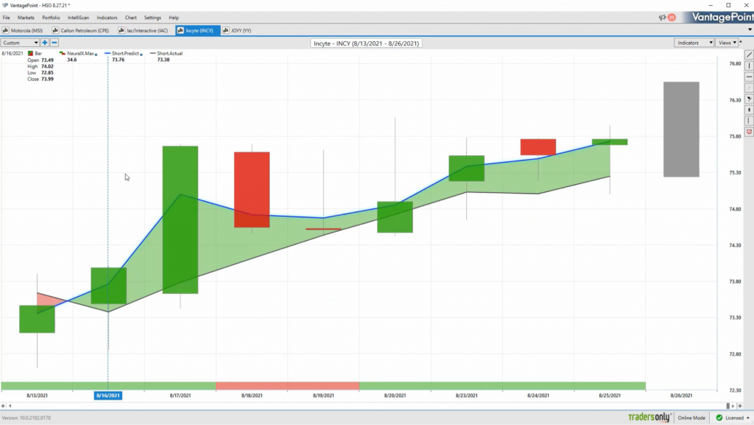This screenshot has width=754, height=425.
Task: Open the Indicators dropdown
Action: (694, 43)
